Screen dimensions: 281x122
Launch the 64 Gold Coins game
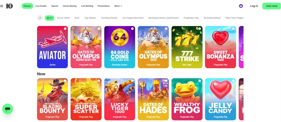point(120,47)
